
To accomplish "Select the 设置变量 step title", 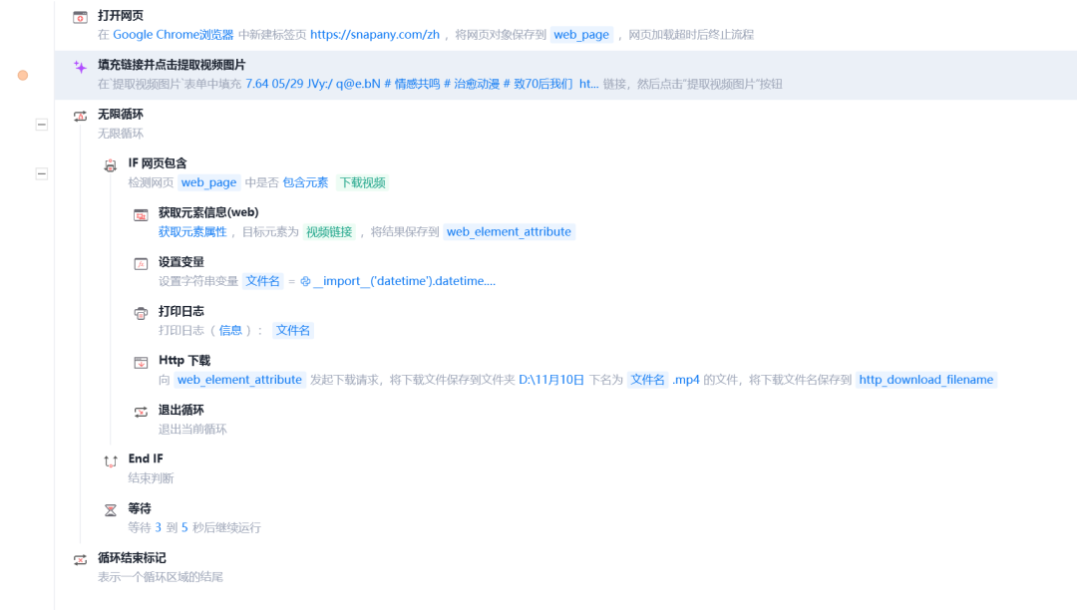I will pos(181,262).
